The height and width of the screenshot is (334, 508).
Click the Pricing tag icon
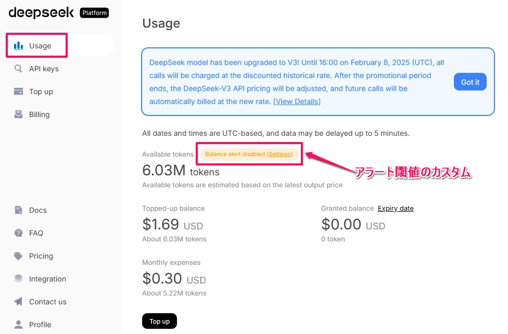pyautogui.click(x=18, y=256)
